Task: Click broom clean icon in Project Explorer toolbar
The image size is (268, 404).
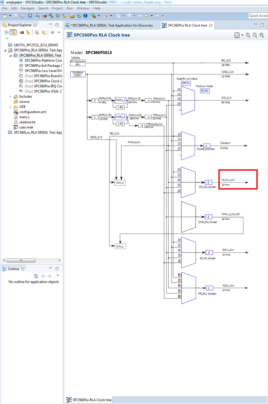Action: click(28, 32)
